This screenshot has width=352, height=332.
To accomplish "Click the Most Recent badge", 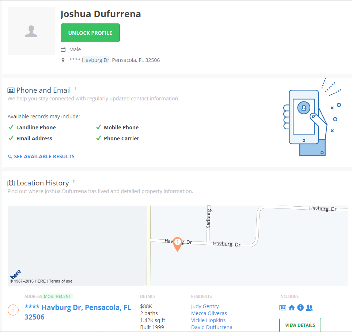I will (x=57, y=296).
